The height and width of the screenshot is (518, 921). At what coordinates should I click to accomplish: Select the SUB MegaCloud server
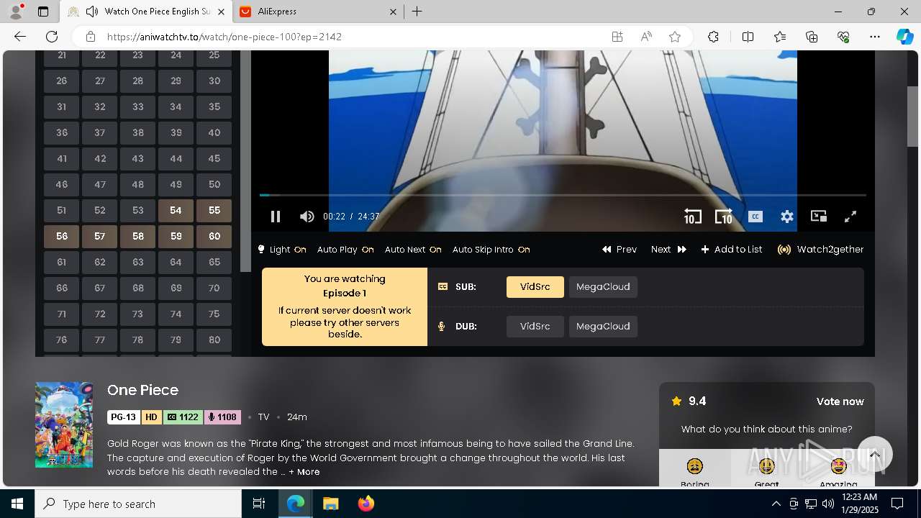[x=603, y=287]
